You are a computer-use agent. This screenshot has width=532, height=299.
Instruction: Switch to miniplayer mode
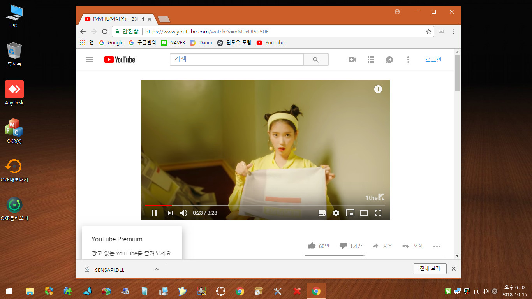click(350, 213)
